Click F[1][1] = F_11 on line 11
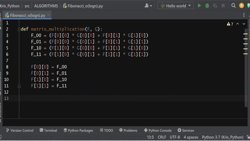Viewport: 250px width, 141px height. pyautogui.click(x=49, y=86)
